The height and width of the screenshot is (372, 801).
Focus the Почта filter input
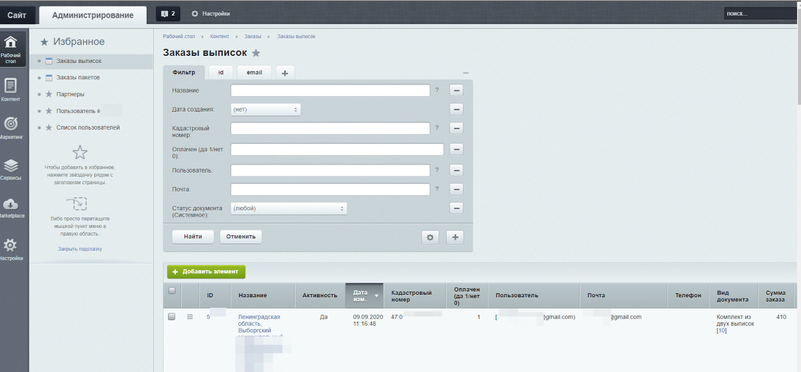pyautogui.click(x=330, y=190)
